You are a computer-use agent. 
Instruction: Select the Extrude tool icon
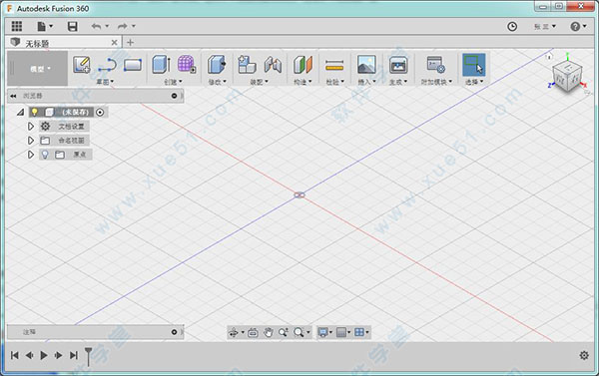161,64
